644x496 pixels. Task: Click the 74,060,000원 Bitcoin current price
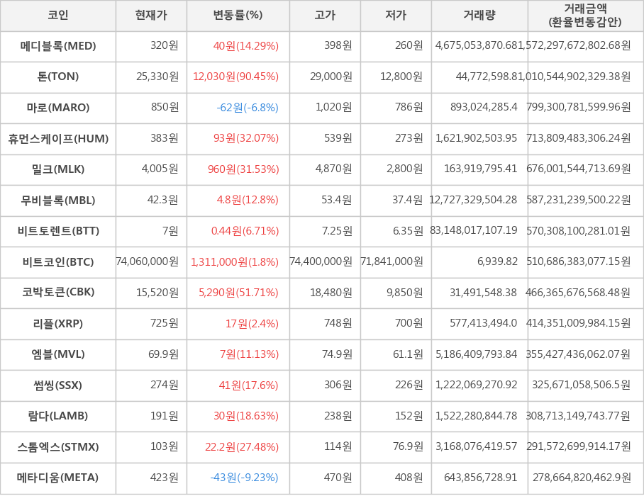point(148,261)
